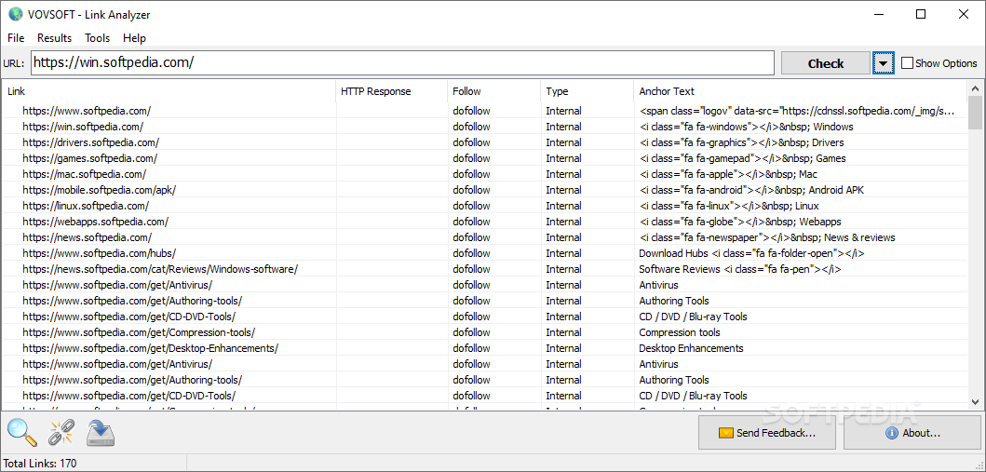Click the span class logov anchor text

pos(797,111)
